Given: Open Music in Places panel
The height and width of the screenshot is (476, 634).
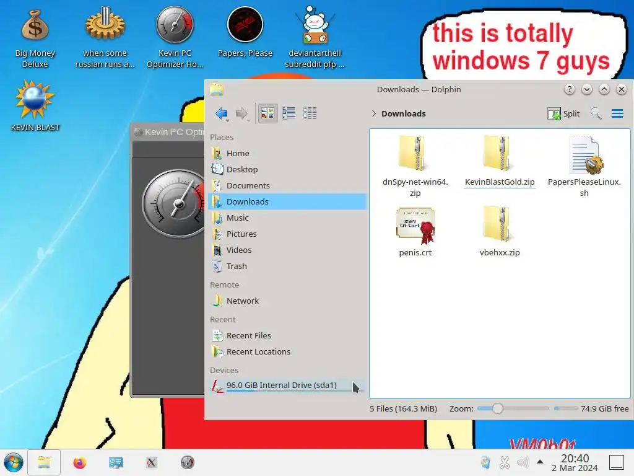Looking at the screenshot, I should 287,218.
